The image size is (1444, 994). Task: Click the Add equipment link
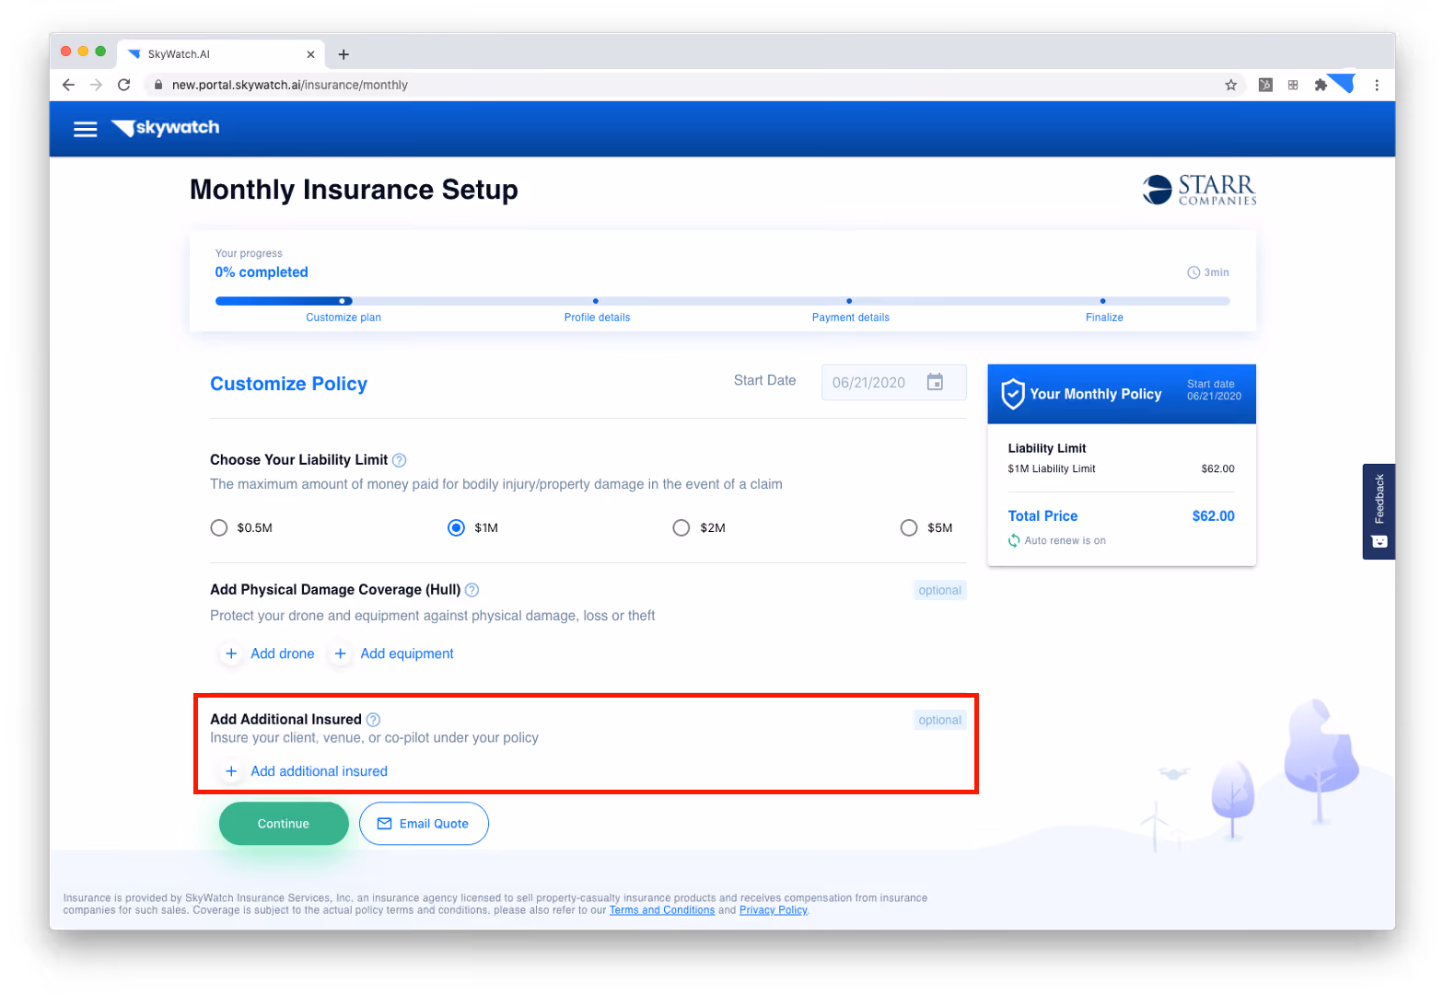(x=407, y=653)
